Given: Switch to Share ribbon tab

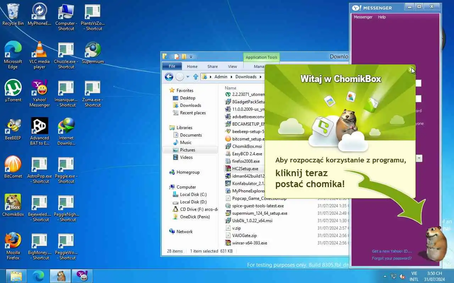Looking at the screenshot, I should point(212,66).
